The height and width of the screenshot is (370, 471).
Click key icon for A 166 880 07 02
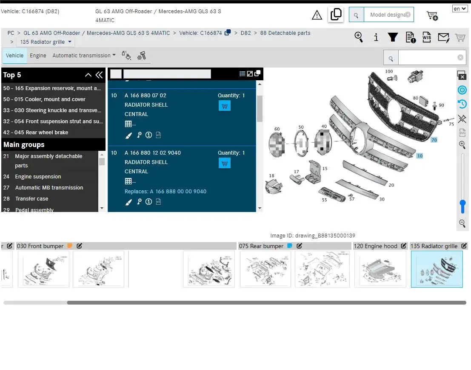[139, 135]
